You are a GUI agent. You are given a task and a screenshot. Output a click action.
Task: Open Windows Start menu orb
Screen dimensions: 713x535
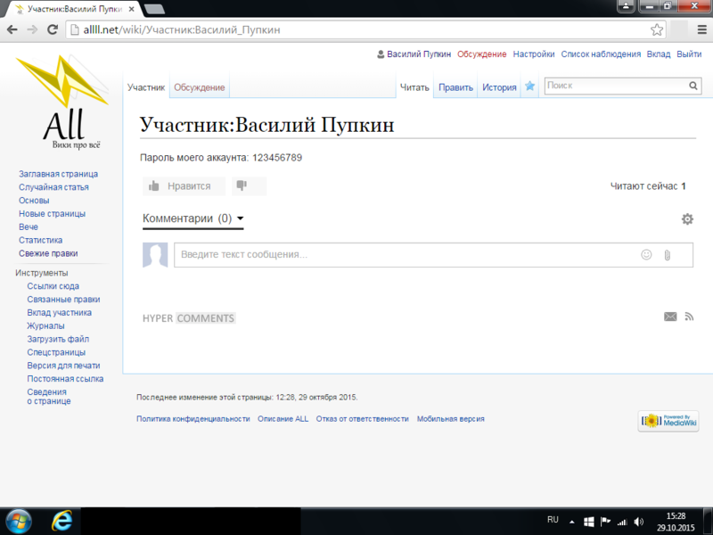18,522
